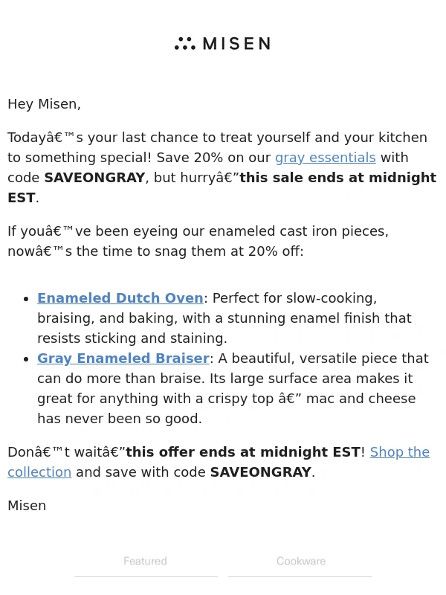Click the bullet before Enameled Dutch Oven
446x595 pixels.
coord(26,299)
